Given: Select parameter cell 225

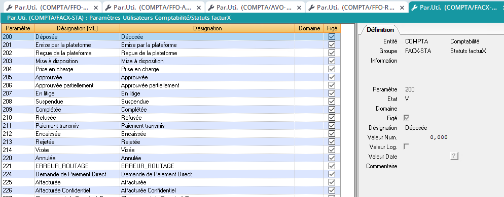Looking at the screenshot, I should 18,182.
